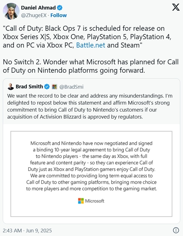Open the X logo in top corner

point(176,7)
